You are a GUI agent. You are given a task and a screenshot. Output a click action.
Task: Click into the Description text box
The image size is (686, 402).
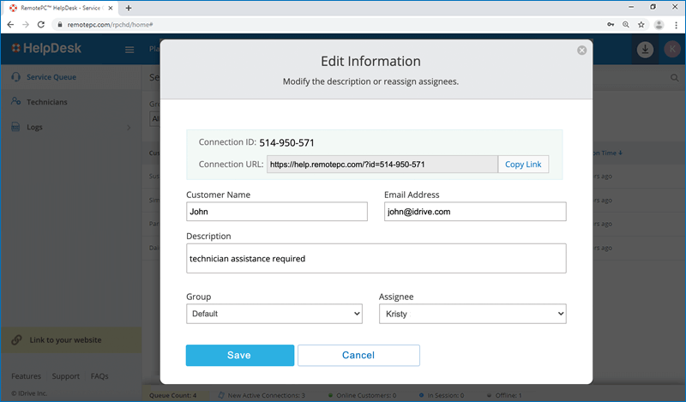pos(376,258)
